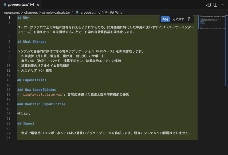Click line number 3 in the gutter
Screen dimensions: 228x155
[x=9, y=27]
